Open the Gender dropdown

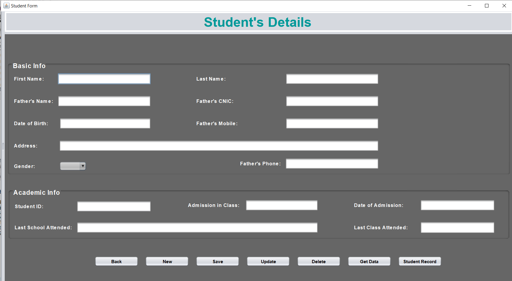pos(73,166)
